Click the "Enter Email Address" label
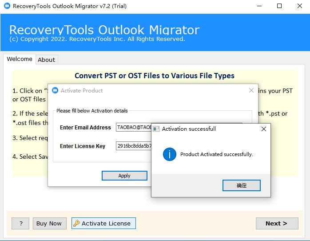 85,128
